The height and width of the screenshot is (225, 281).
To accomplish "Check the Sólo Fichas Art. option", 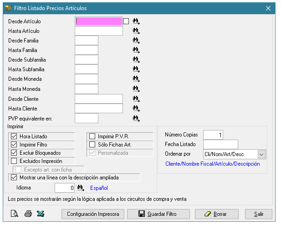I will [x=92, y=145].
